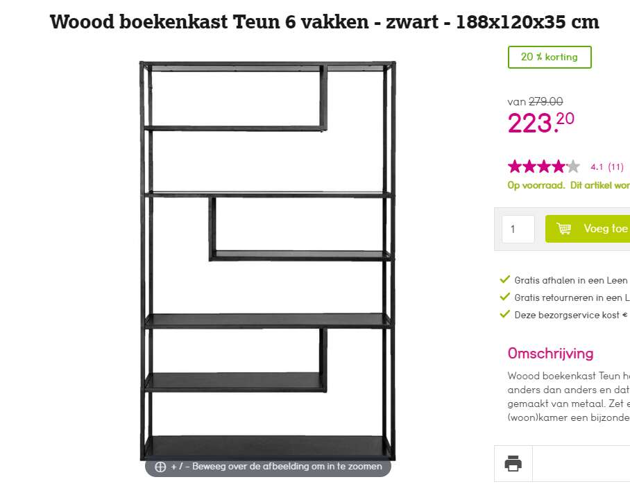
Task: Click the first pink rating star
Action: pyautogui.click(x=515, y=166)
